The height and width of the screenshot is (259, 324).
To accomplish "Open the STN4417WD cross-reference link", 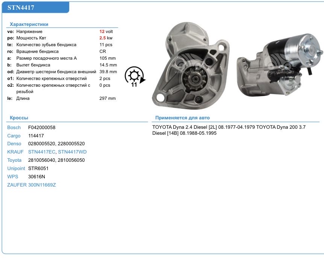I will (x=72, y=152).
